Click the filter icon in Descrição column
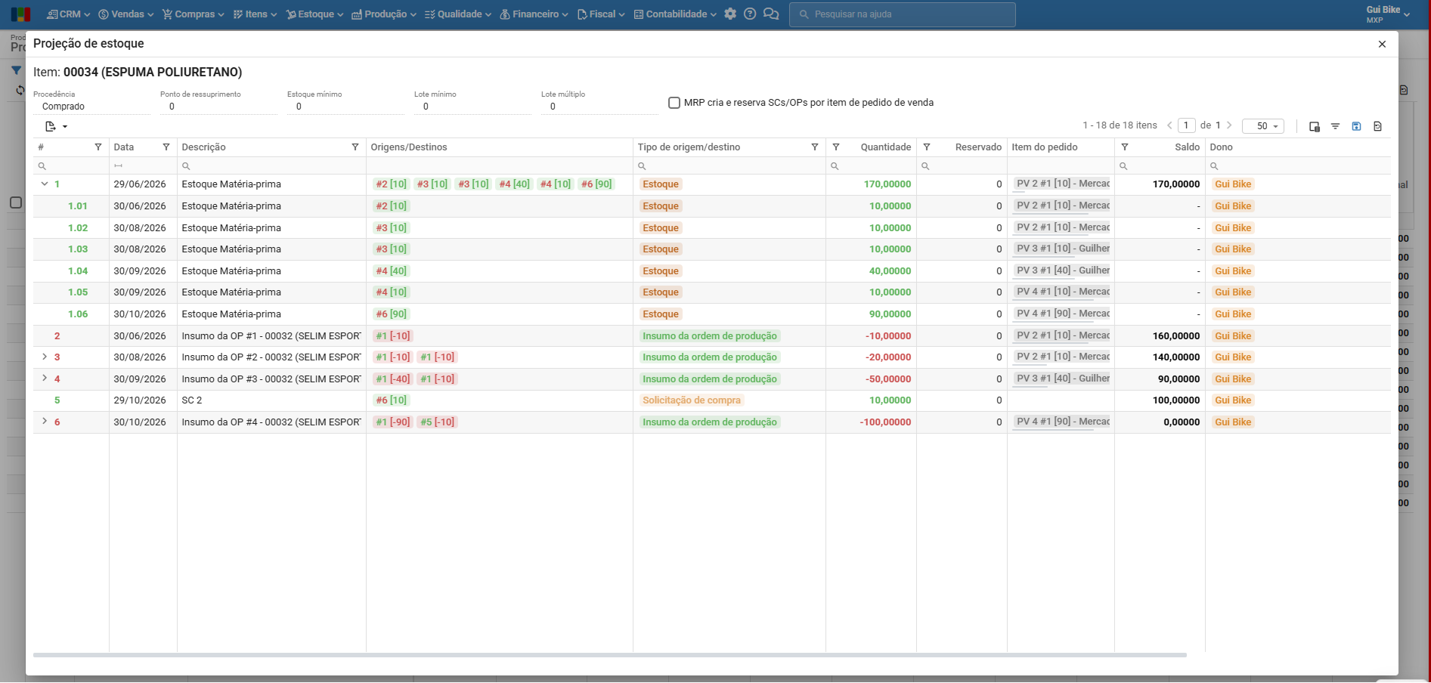This screenshot has height=683, width=1431. point(355,147)
